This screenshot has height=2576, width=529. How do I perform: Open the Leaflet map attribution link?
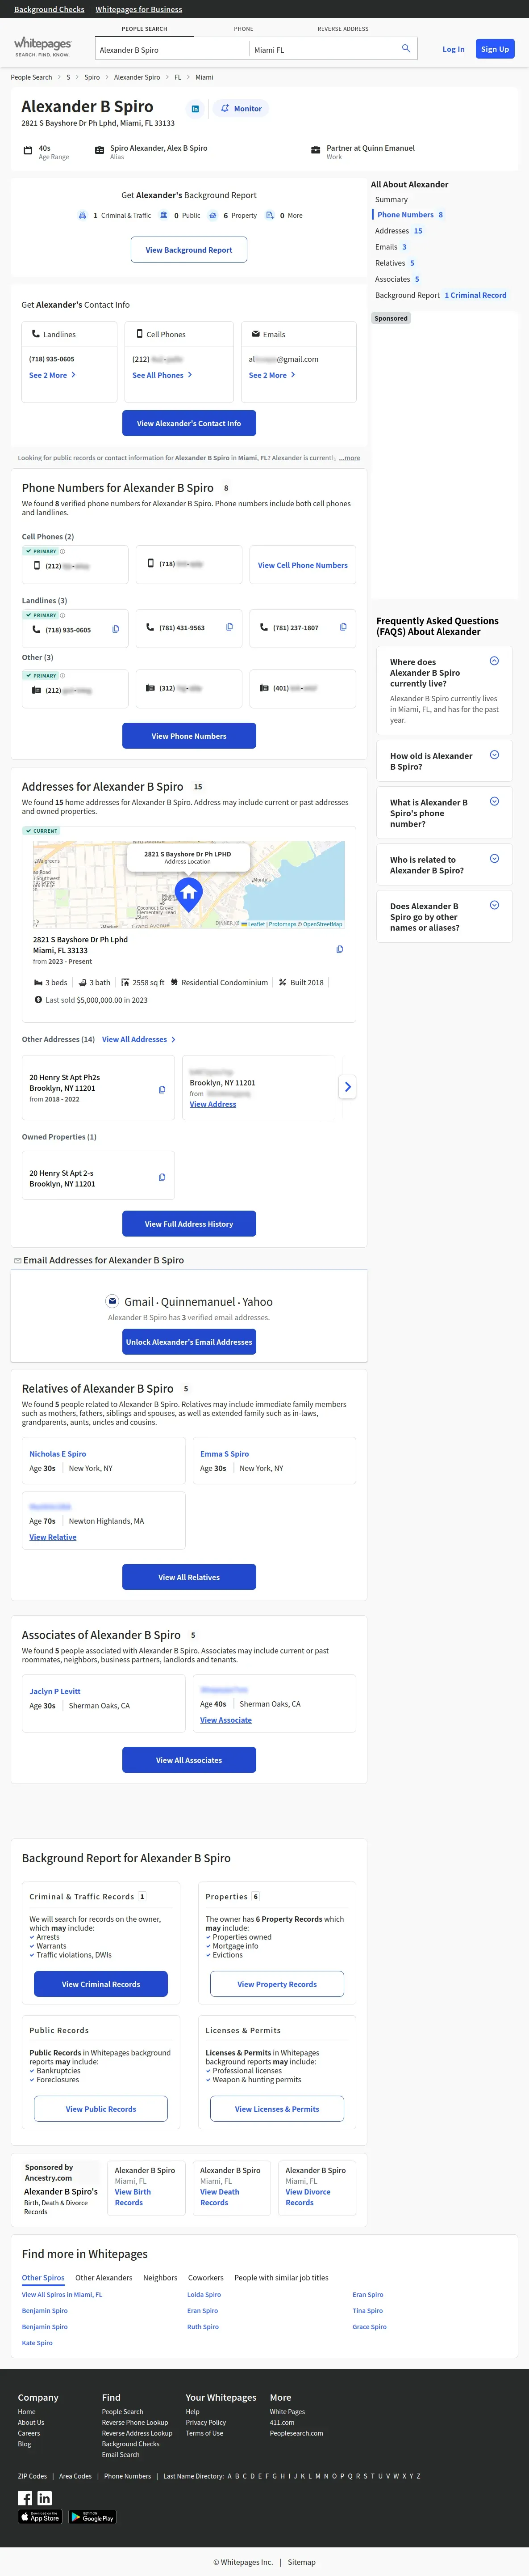point(257,924)
